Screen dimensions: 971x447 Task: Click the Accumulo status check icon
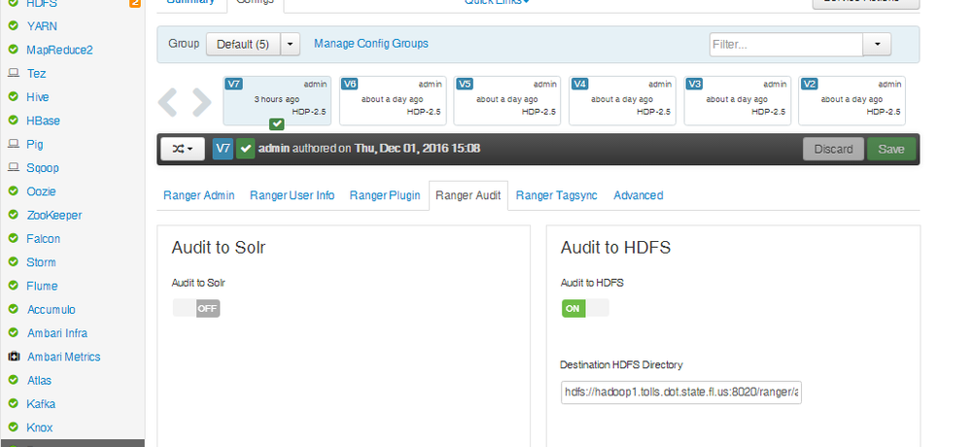[x=13, y=309]
